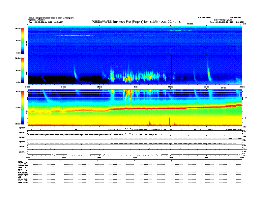Click the 100 frequency label right of TNR
Viewport: 261px width, 202px height.
coord(245,98)
